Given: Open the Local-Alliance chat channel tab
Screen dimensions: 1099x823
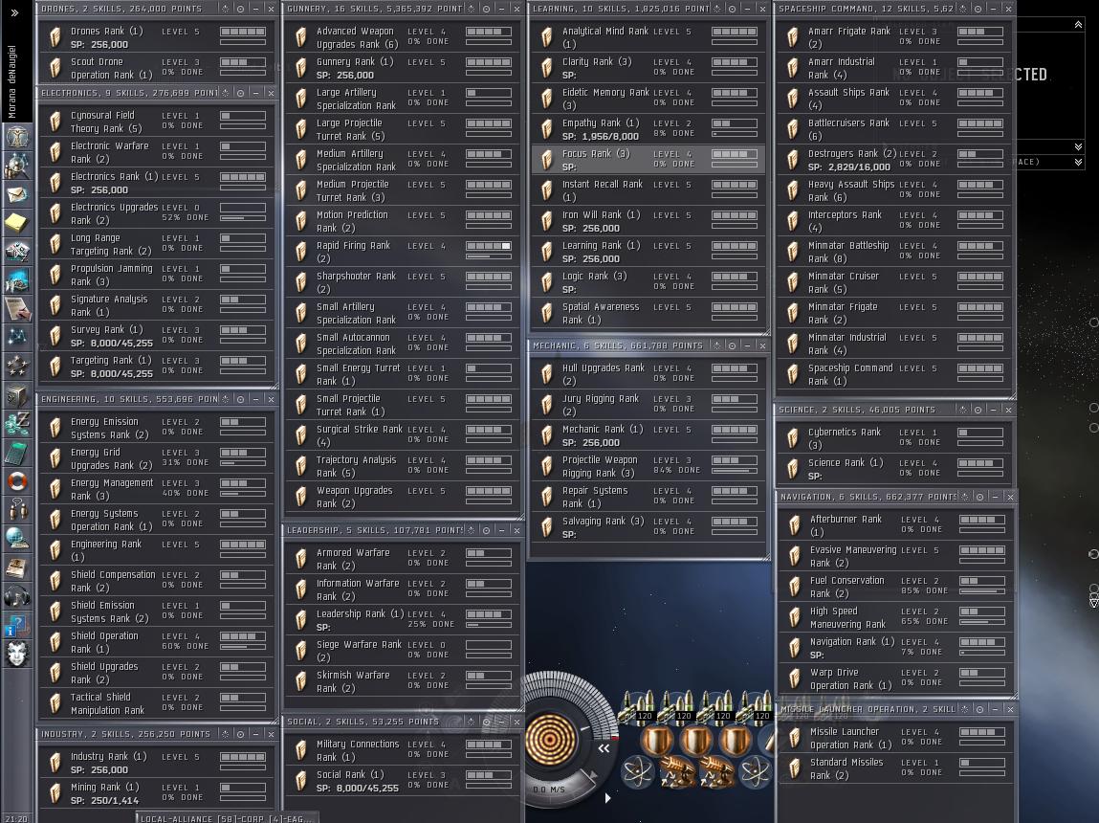Looking at the screenshot, I should pyautogui.click(x=225, y=818).
